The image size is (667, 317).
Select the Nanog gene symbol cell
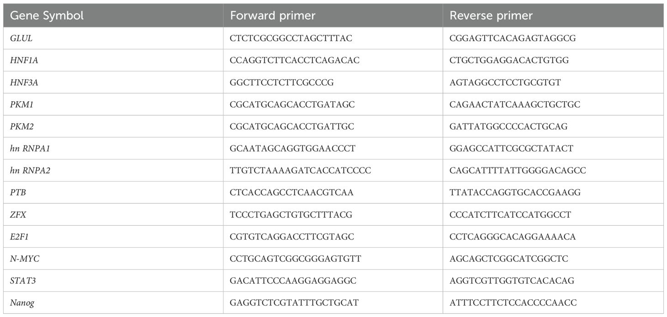coord(22,302)
